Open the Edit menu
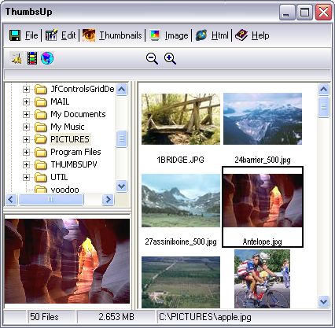 (68, 35)
